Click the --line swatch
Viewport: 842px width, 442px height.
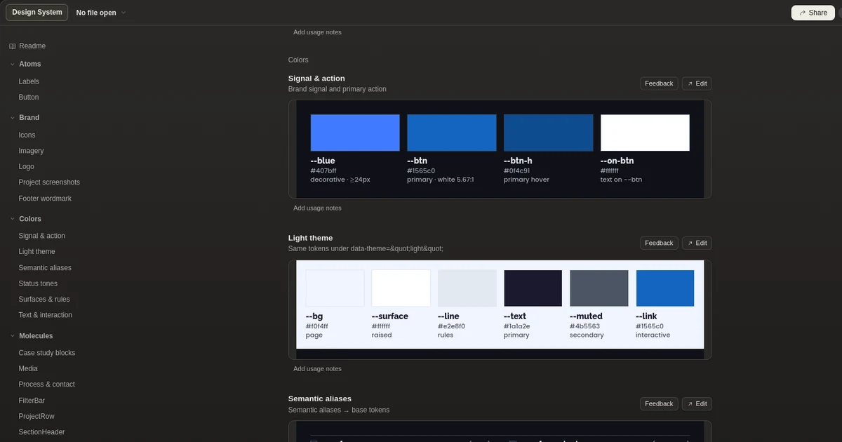coord(467,288)
